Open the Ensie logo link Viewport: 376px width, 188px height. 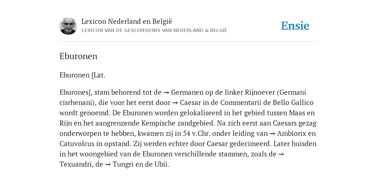295,26
